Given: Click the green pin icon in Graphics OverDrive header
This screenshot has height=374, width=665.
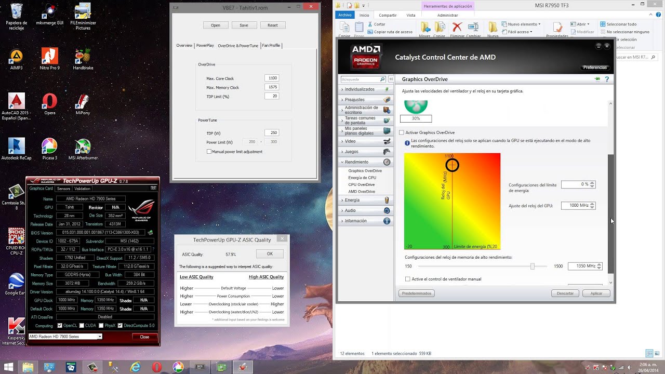Looking at the screenshot, I should [x=597, y=79].
